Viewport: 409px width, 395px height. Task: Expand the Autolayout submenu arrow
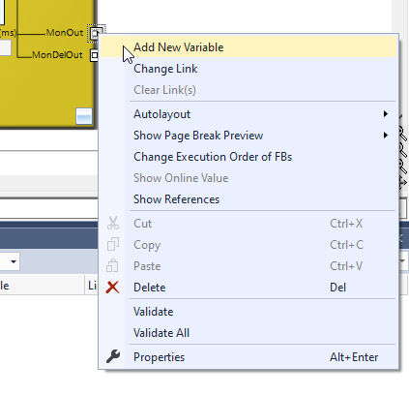(386, 114)
